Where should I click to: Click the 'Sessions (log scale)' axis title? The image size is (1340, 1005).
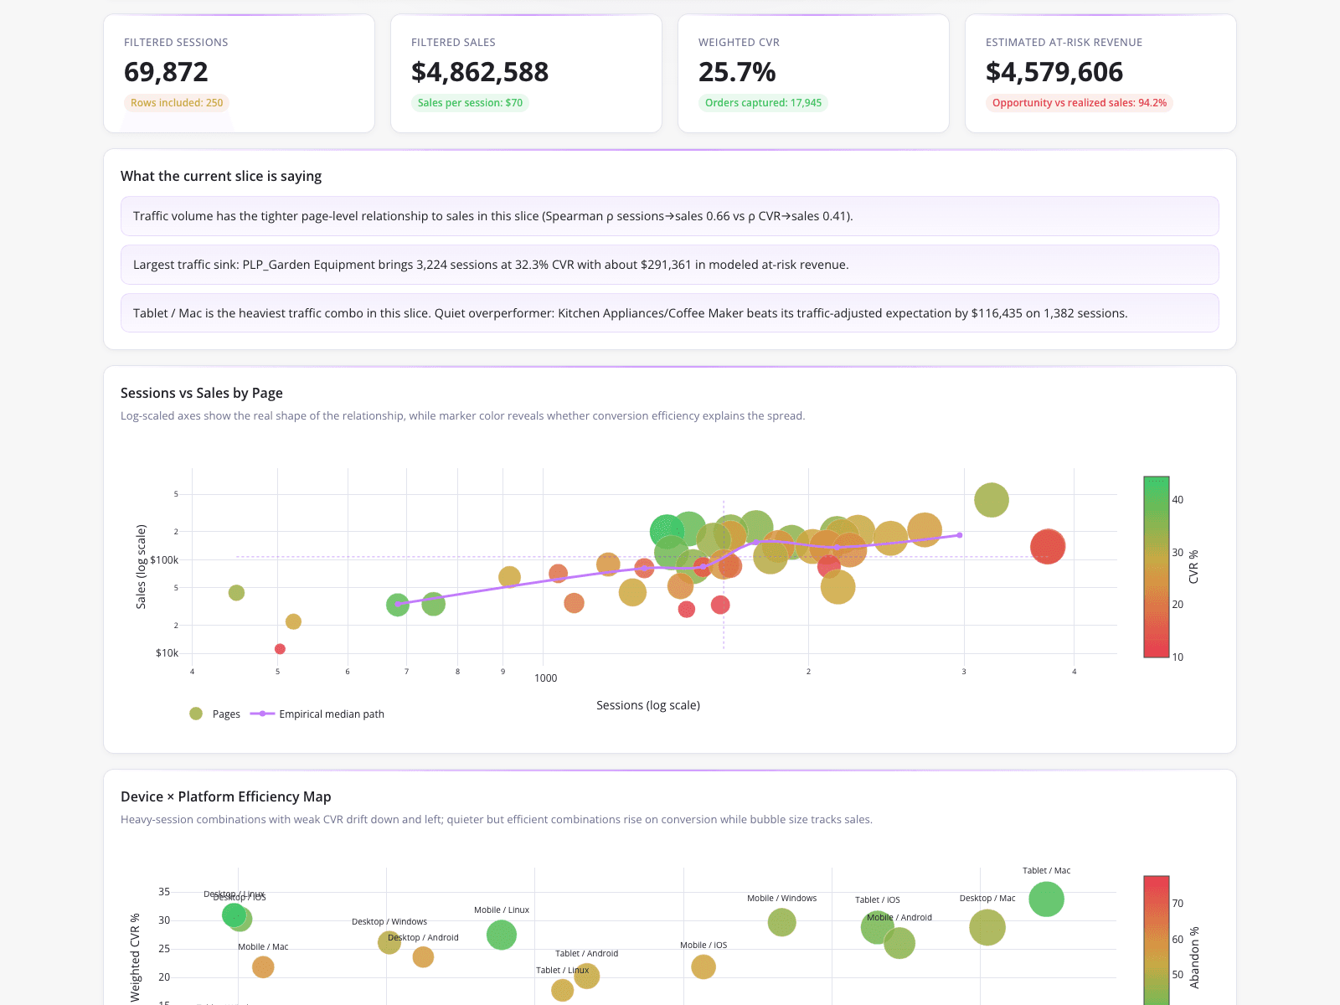[x=648, y=705]
